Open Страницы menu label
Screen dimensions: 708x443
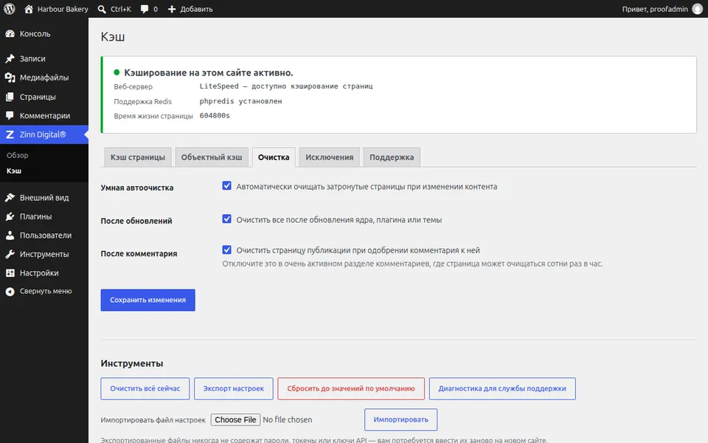click(38, 97)
